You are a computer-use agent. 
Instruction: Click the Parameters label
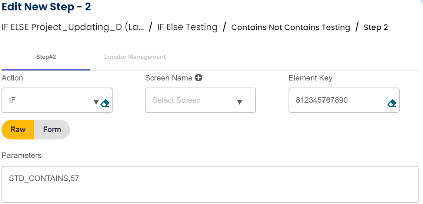click(21, 155)
